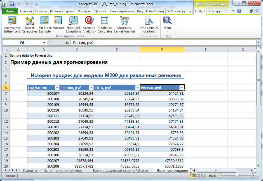The image size is (263, 181).
Task: Open Scenario Analysis menu
Action: click(x=89, y=24)
